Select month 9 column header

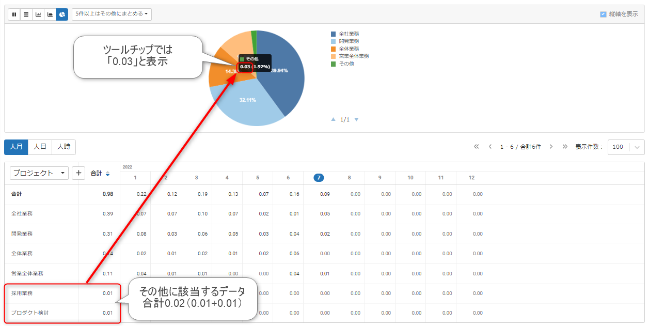[x=380, y=178]
